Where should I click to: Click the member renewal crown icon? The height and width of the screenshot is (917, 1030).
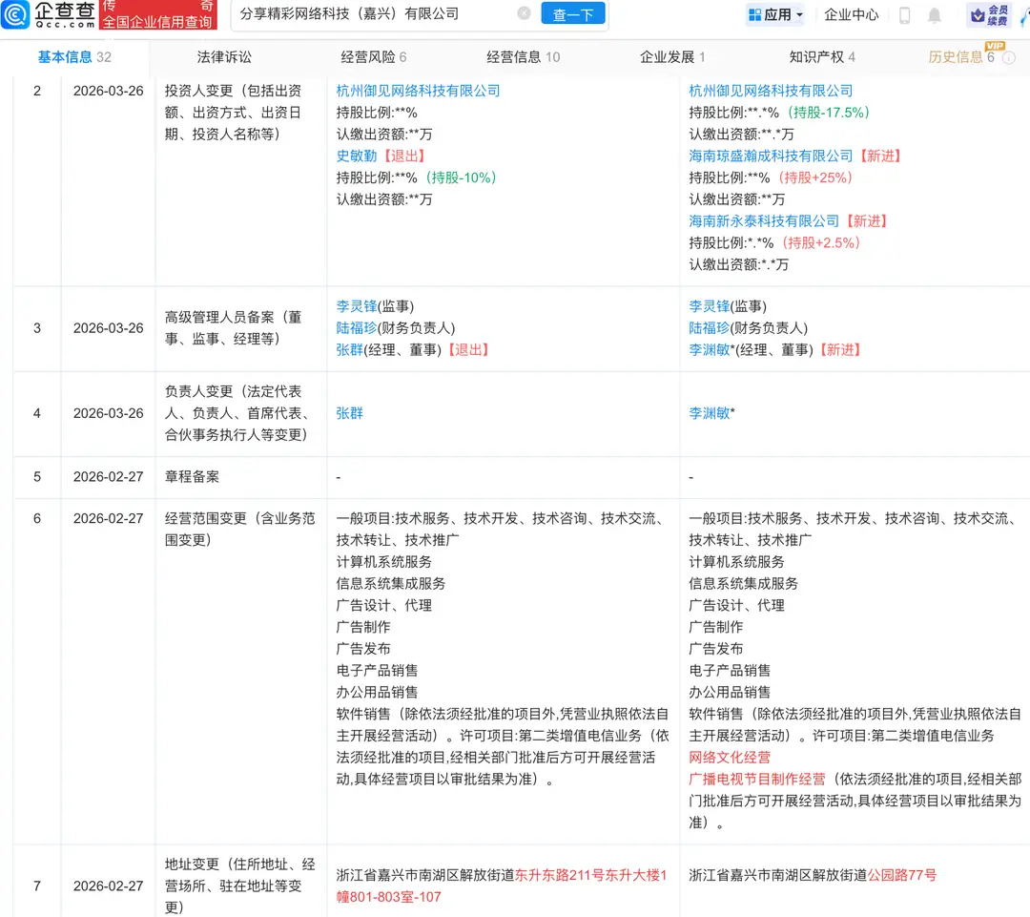click(x=989, y=15)
